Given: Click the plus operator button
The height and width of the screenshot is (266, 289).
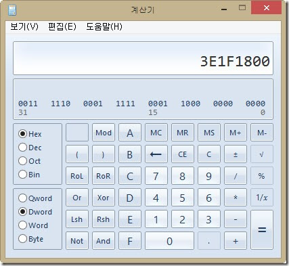Looking at the screenshot, I should point(236,241).
